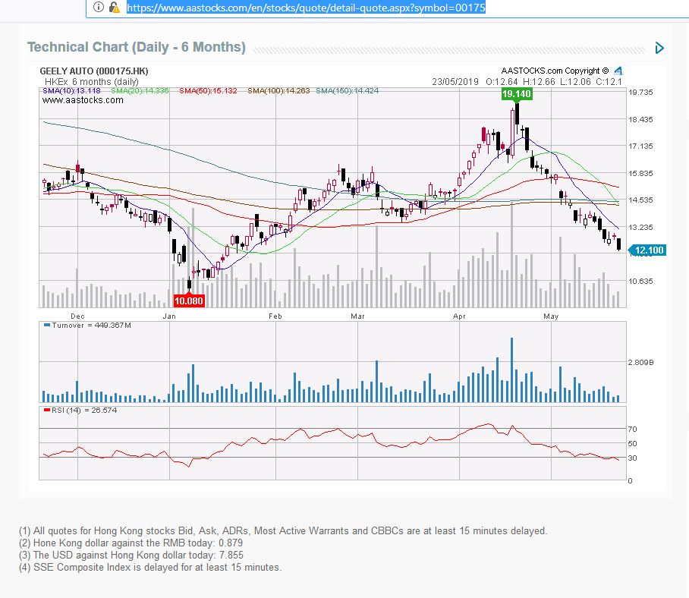Screen dimensions: 689x598
Task: Select the aastocks URL in address bar
Action: click(307, 8)
